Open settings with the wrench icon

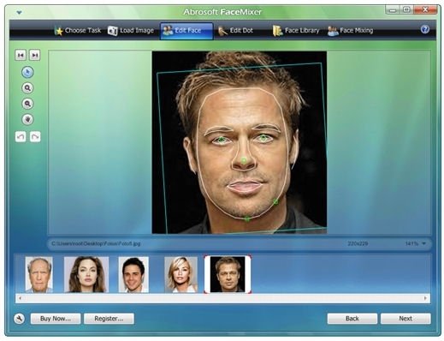tap(19, 319)
